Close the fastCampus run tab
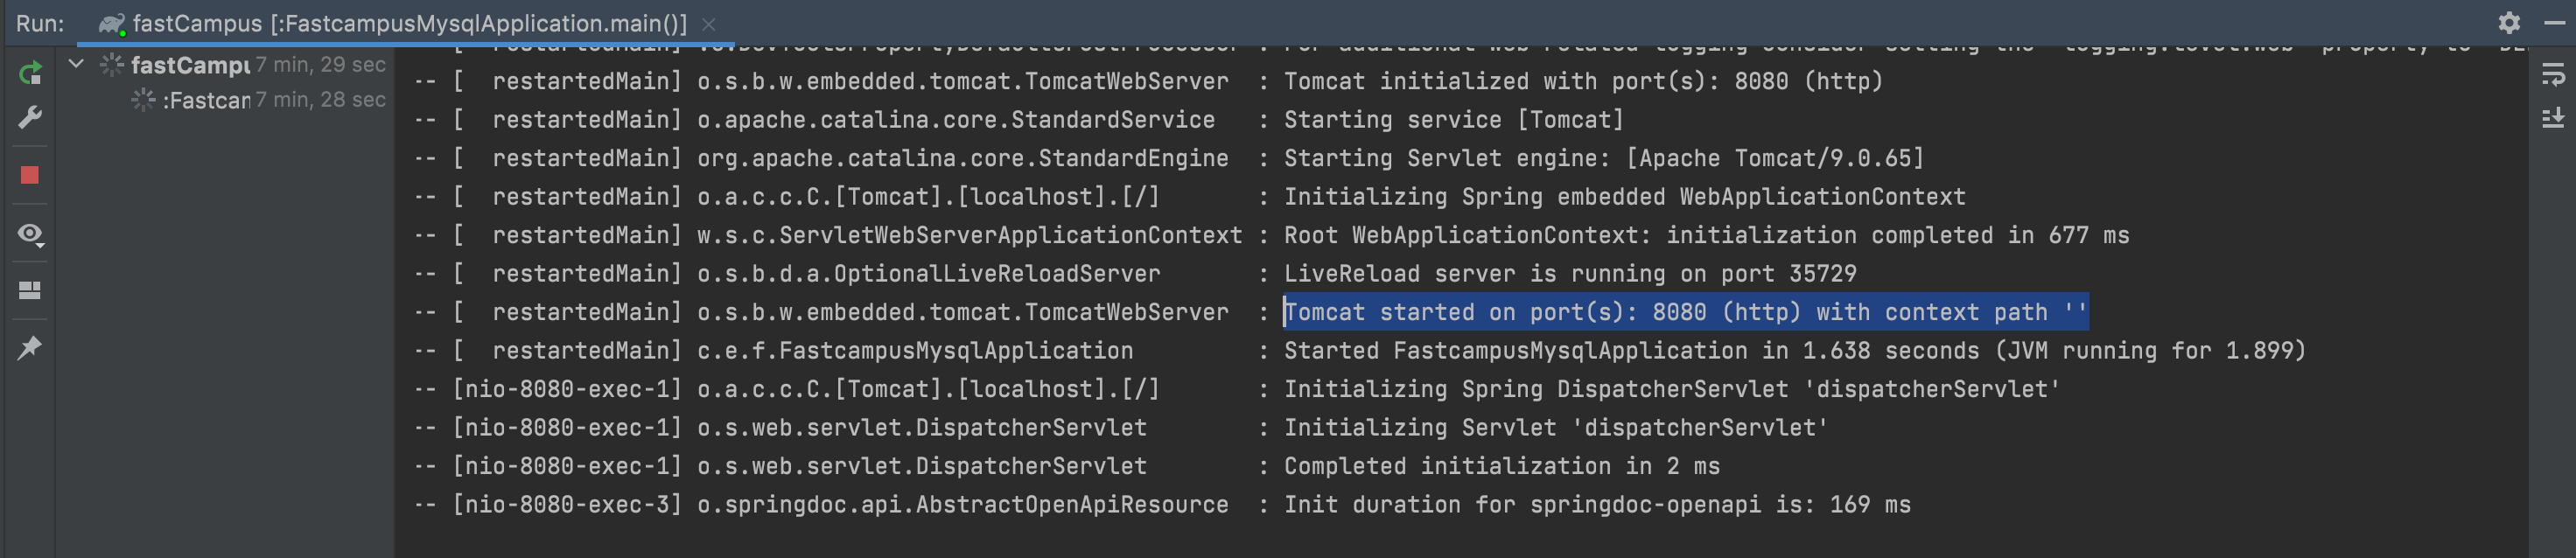2576x558 pixels. [708, 23]
